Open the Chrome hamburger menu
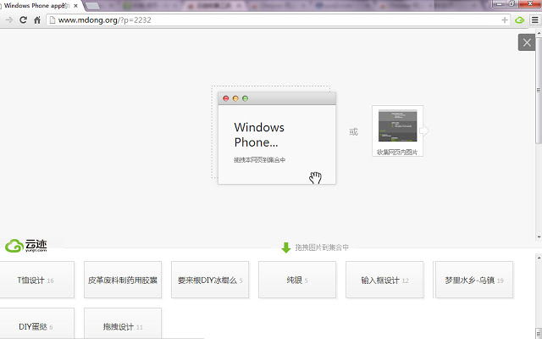Viewport: 542px width, 339px height. pos(534,20)
